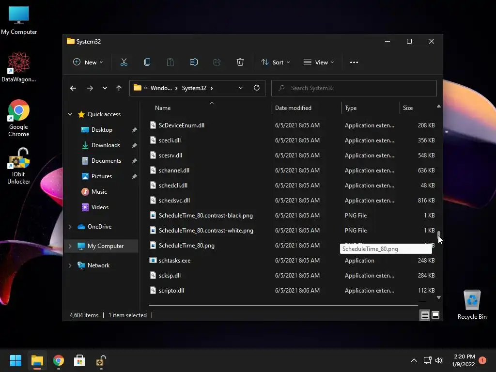496x372 pixels.
Task: Open recent locations chevron beside forward arrow
Action: click(105, 88)
